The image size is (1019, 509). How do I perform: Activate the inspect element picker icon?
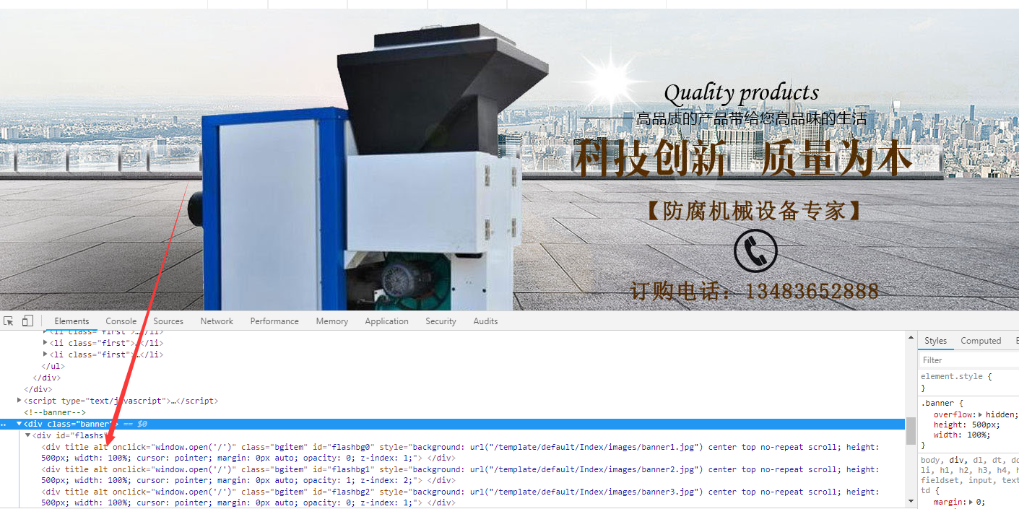[x=9, y=321]
